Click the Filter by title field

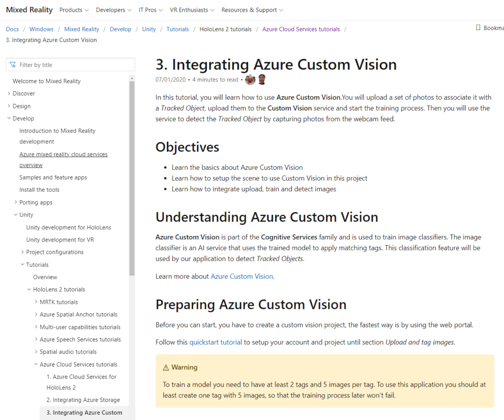70,65
